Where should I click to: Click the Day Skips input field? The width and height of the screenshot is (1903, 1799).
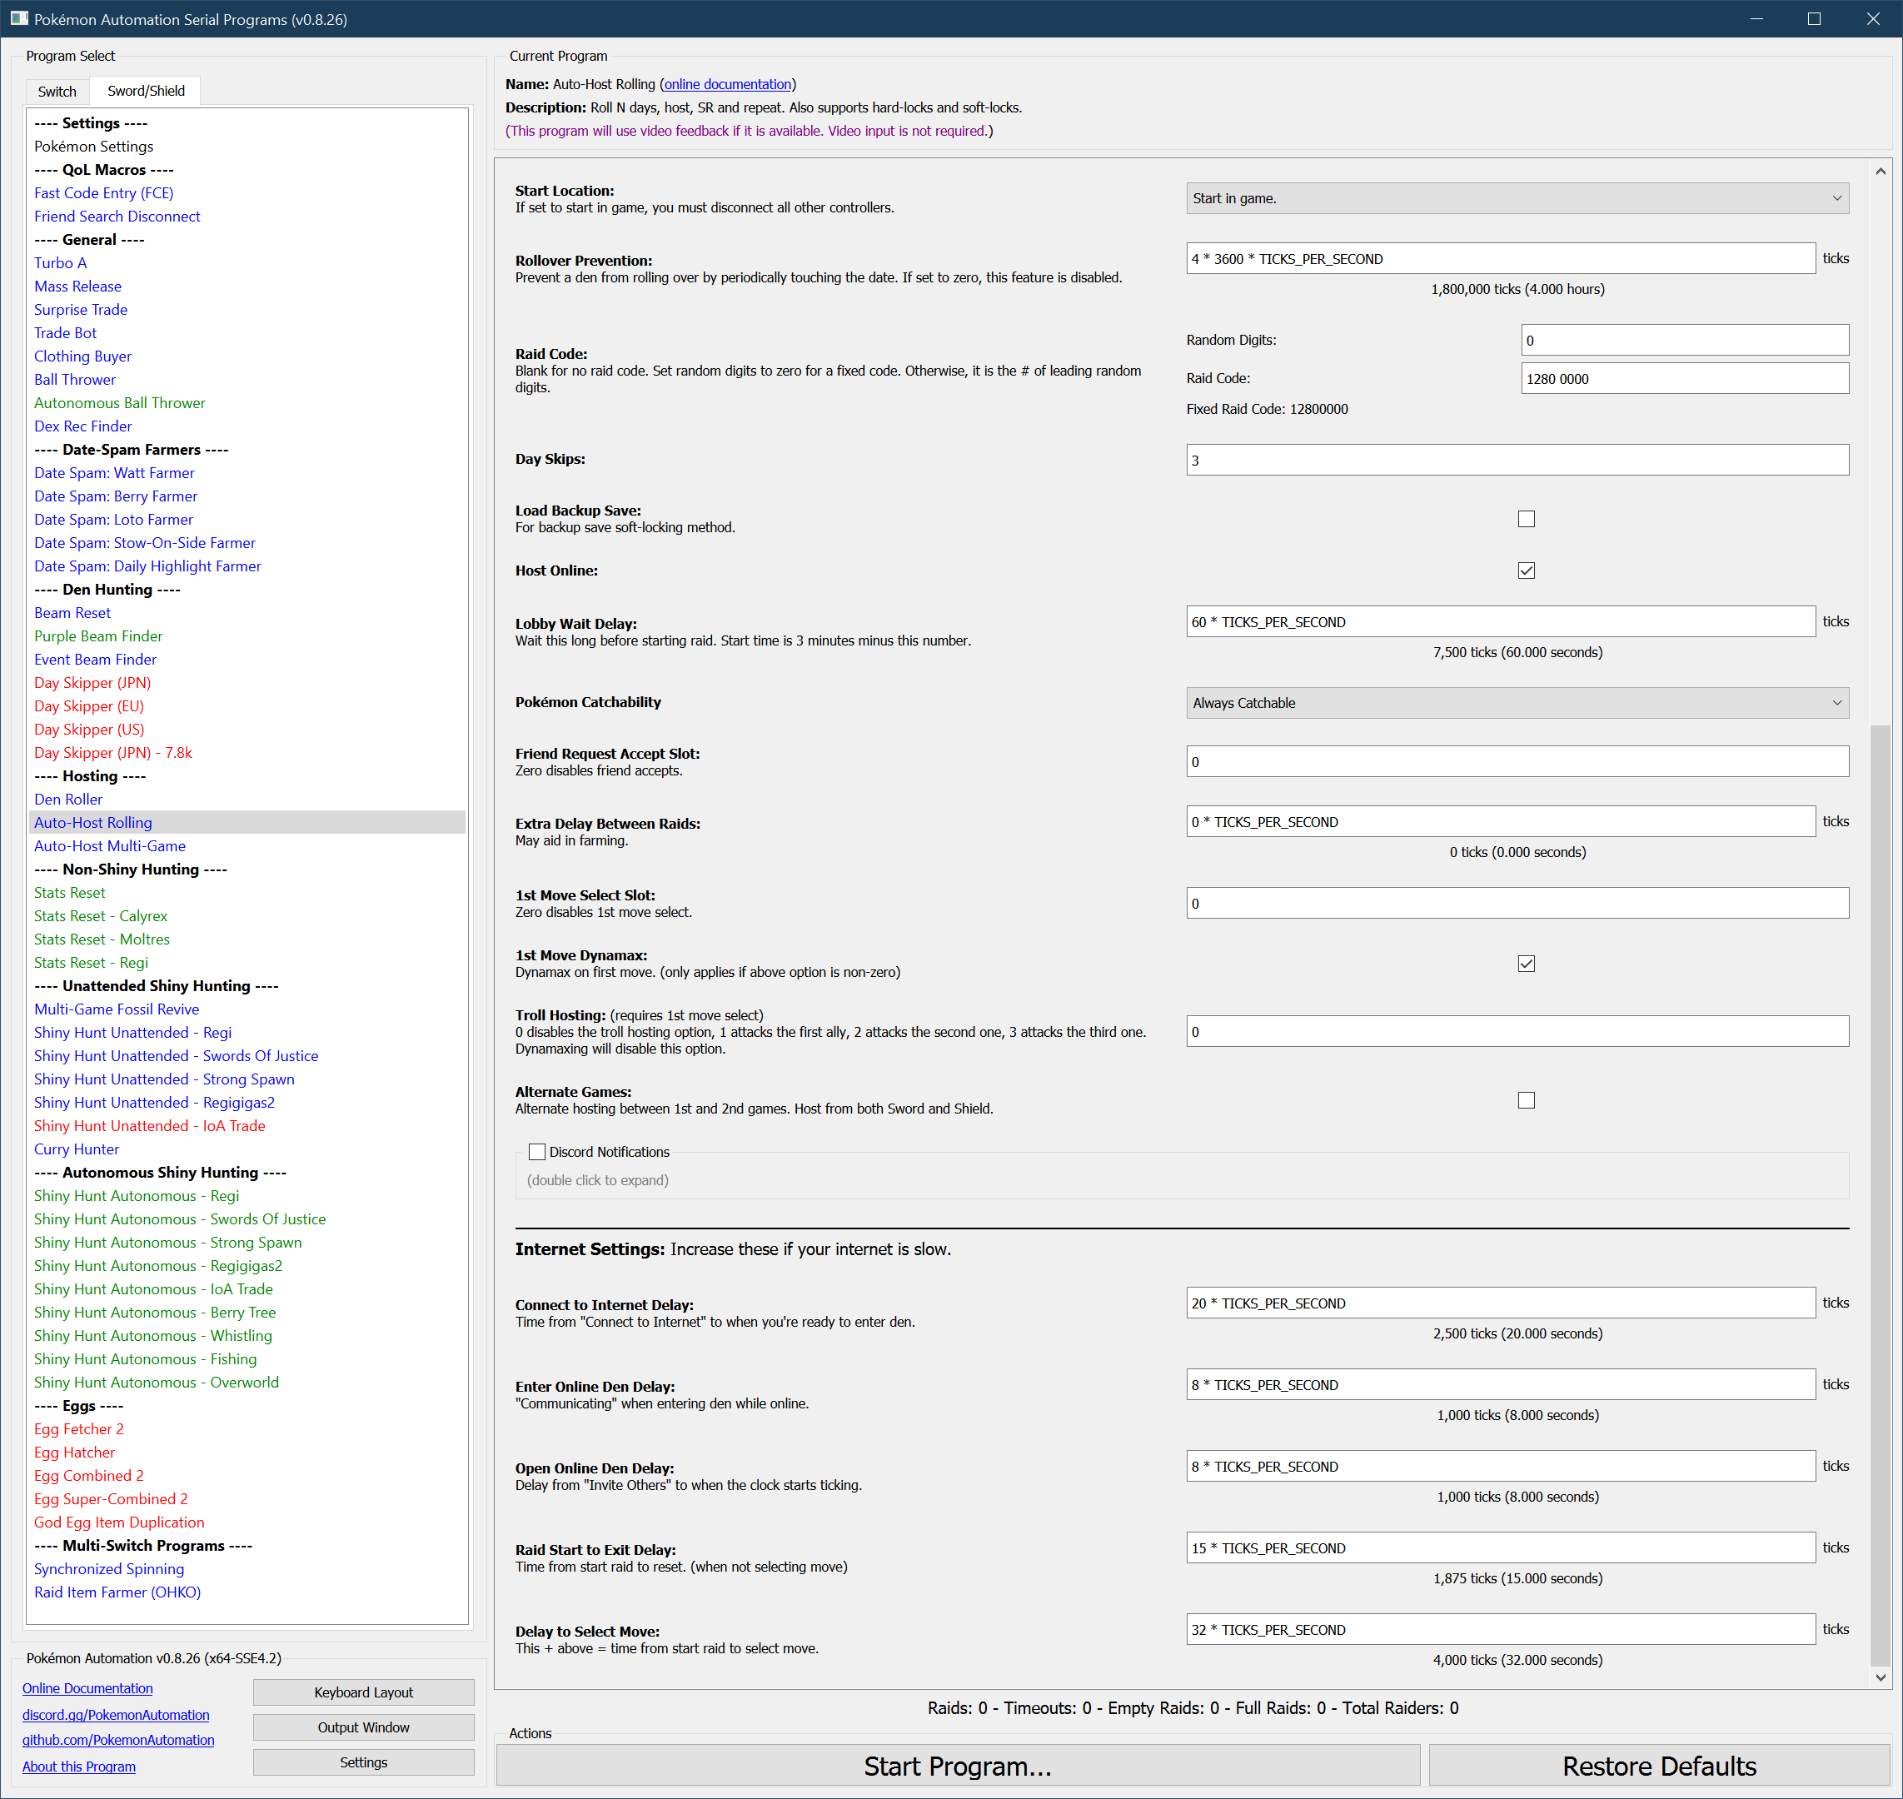pyautogui.click(x=1517, y=461)
